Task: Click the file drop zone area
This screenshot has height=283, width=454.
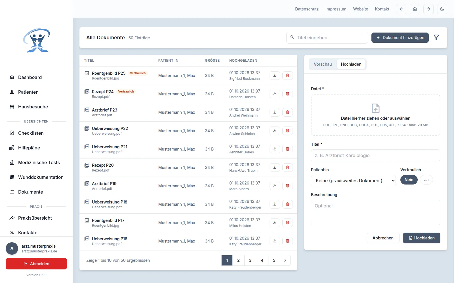Action: tap(376, 115)
